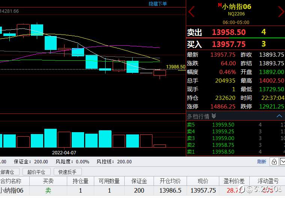Open the dropdown arrow beside the lock icon
This screenshot has height=202, width=285.
[x=282, y=161]
